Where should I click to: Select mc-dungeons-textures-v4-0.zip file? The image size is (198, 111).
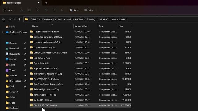[x=80, y=74]
